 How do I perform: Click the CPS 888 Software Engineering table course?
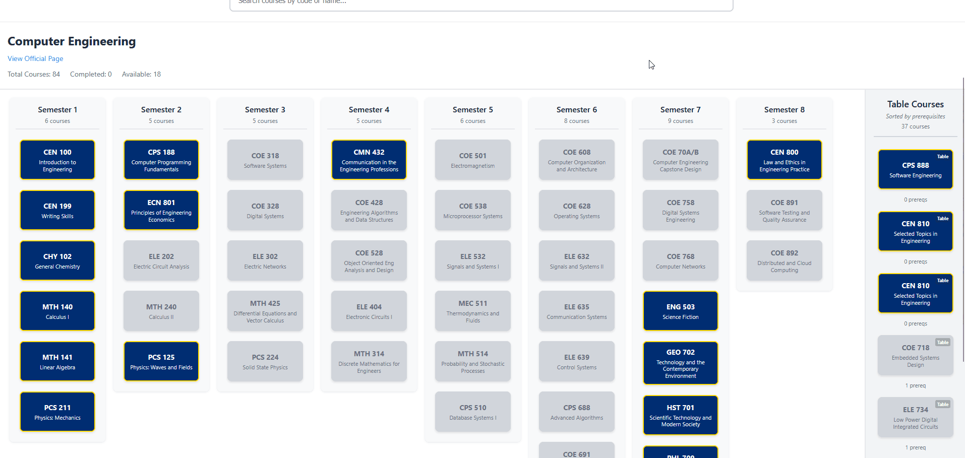coord(916,169)
